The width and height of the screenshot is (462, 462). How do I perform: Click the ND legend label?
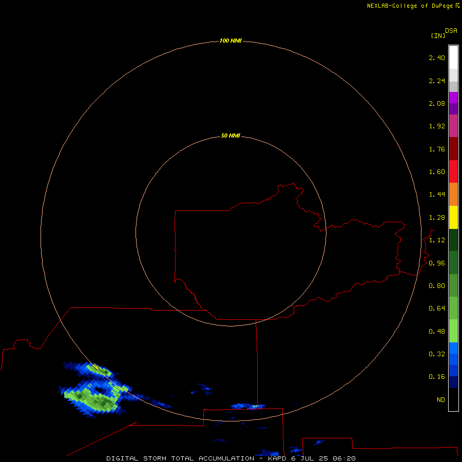[441, 400]
